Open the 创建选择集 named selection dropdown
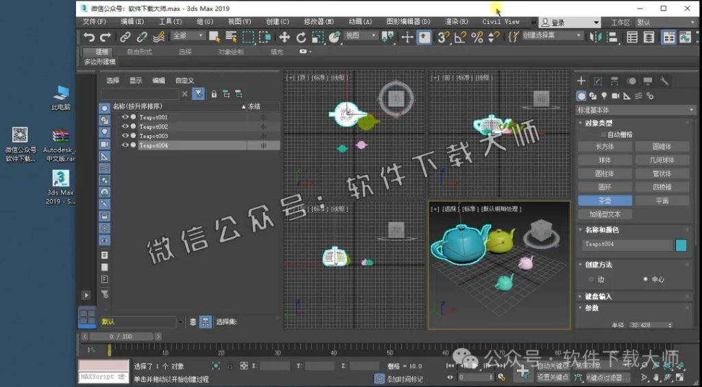Screen dimensions: 702x387 click(x=553, y=36)
